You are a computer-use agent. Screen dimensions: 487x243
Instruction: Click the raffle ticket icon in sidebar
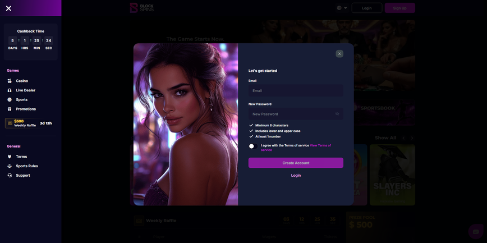point(10,123)
